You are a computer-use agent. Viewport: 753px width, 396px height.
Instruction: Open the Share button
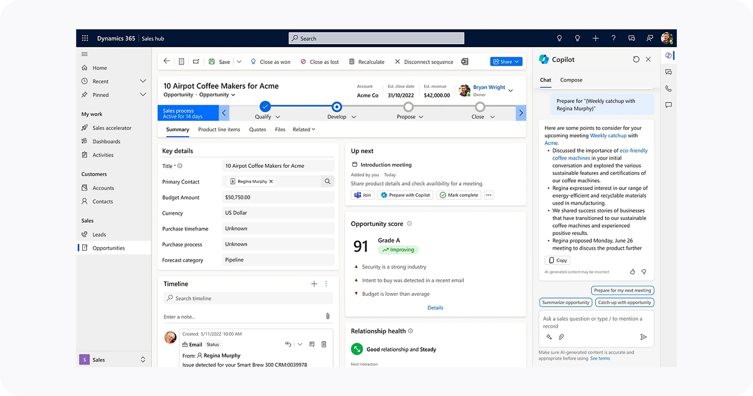[x=506, y=62]
